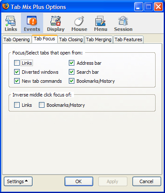Close the Tab Mix Plus Options window
The width and height of the screenshot is (165, 193).
(x=158, y=7)
